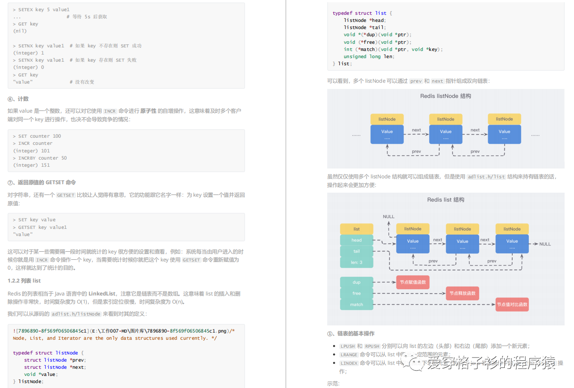This screenshot has width=574, height=388.
Task: Click the LINDEX command badge
Action: tap(349, 363)
